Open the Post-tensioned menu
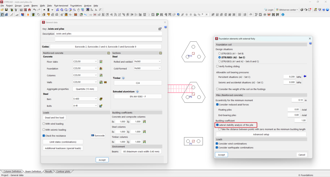 pos(61,6)
